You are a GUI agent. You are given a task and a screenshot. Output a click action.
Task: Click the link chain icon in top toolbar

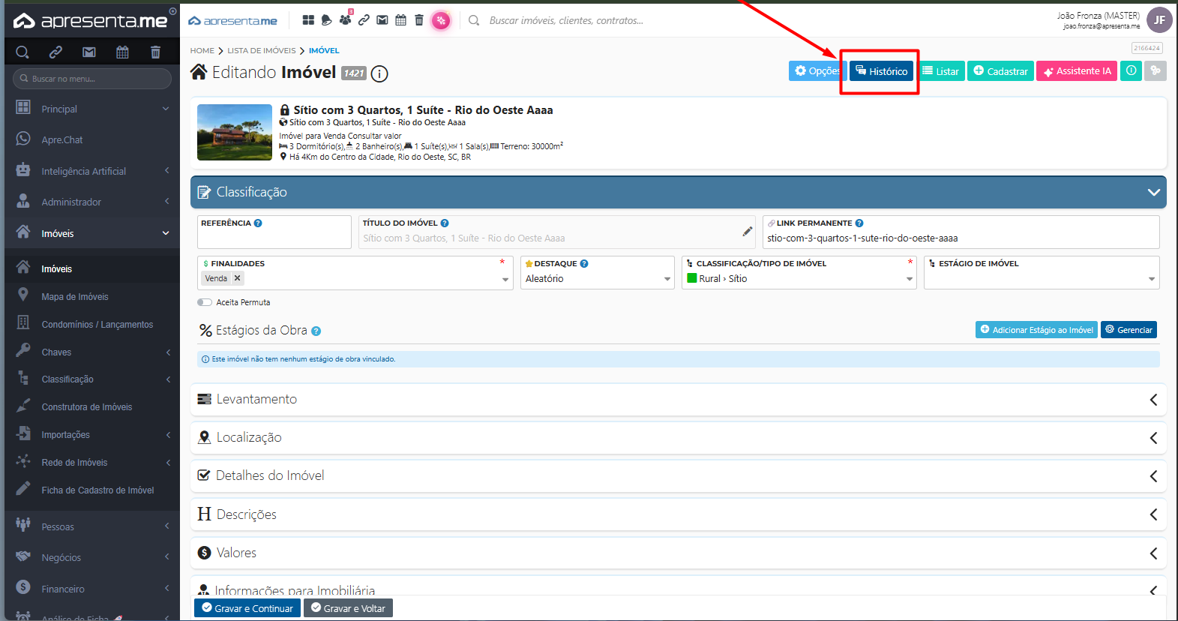(364, 20)
